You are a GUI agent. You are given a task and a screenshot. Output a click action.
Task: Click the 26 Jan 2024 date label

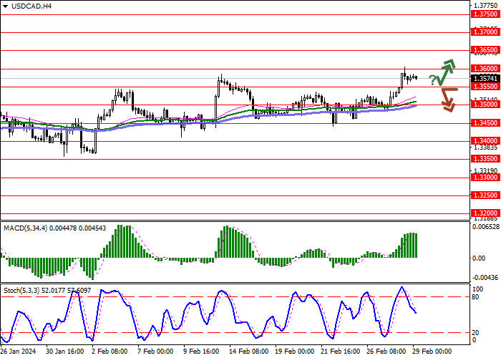coord(18,352)
